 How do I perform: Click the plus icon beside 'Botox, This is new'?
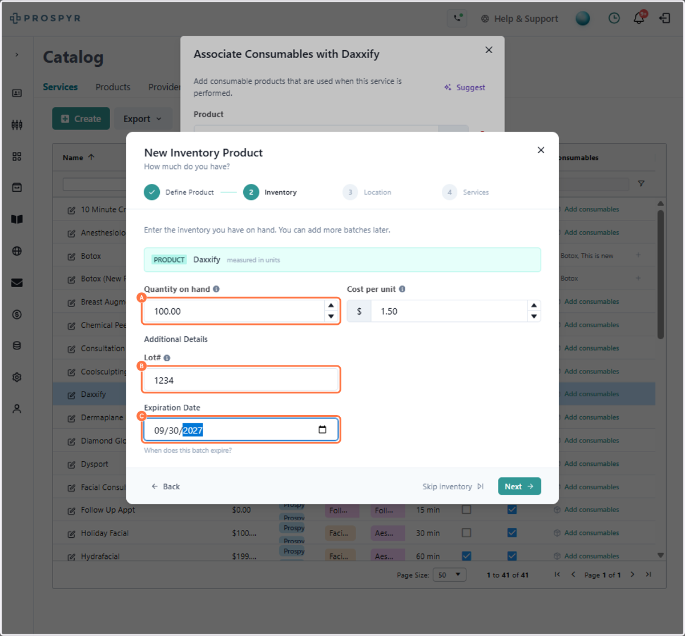coord(638,255)
